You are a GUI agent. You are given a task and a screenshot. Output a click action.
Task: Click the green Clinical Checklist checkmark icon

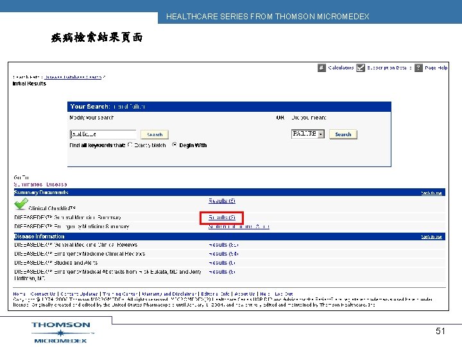pyautogui.click(x=21, y=204)
